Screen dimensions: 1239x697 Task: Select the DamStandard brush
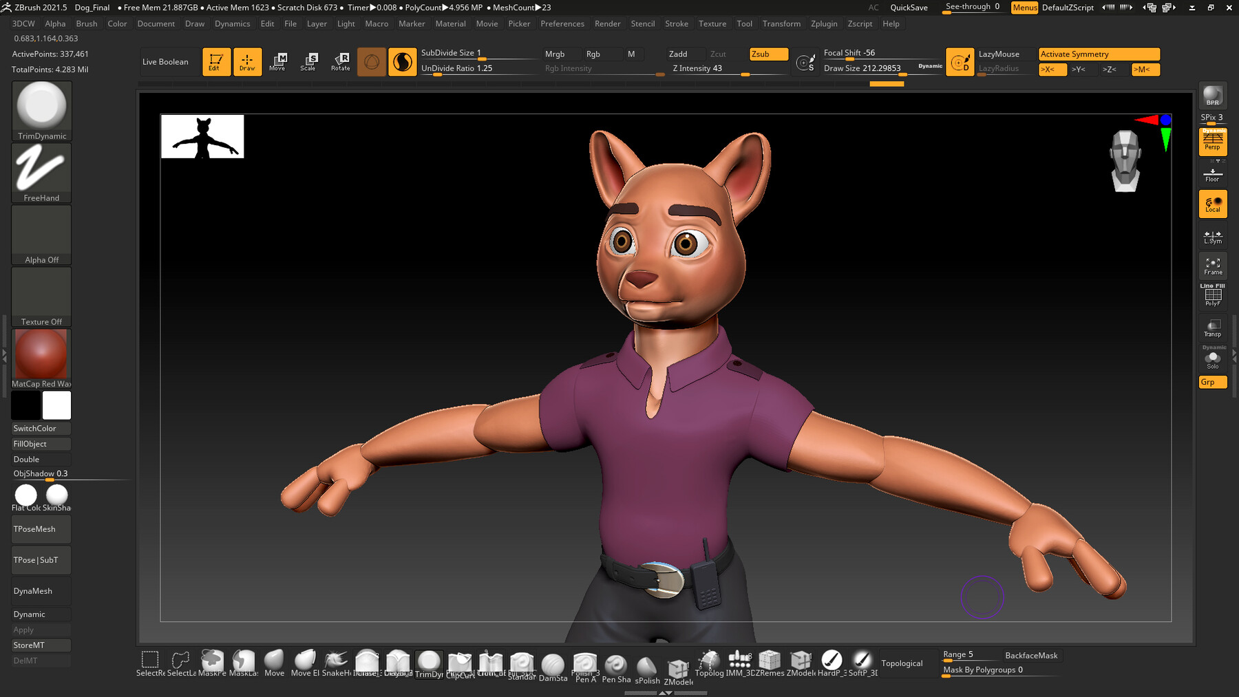click(553, 667)
